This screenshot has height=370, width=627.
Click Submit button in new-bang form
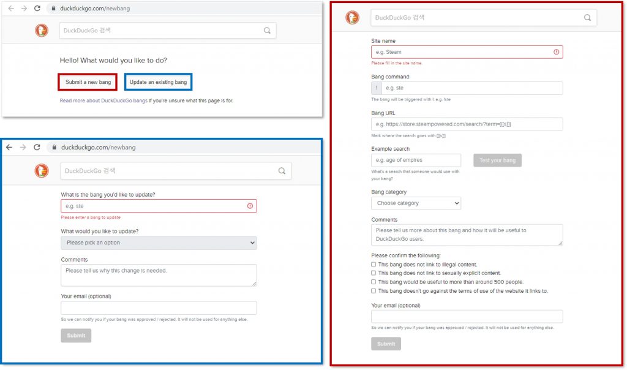pyautogui.click(x=386, y=344)
